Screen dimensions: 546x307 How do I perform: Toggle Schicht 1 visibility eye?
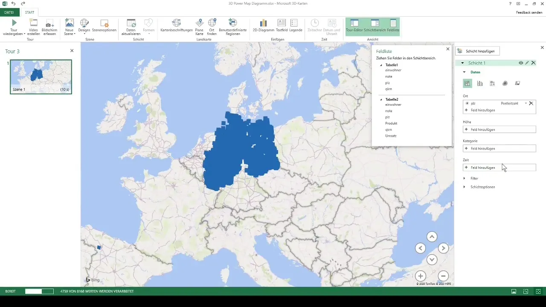[x=521, y=63]
